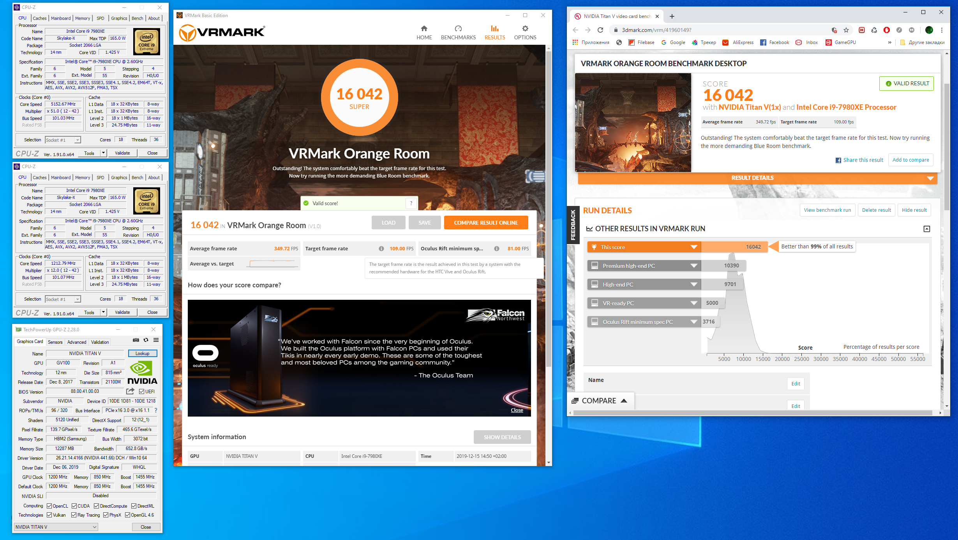Click VRMark window vertical scrollbar
This screenshot has width=958, height=540.
(549, 208)
